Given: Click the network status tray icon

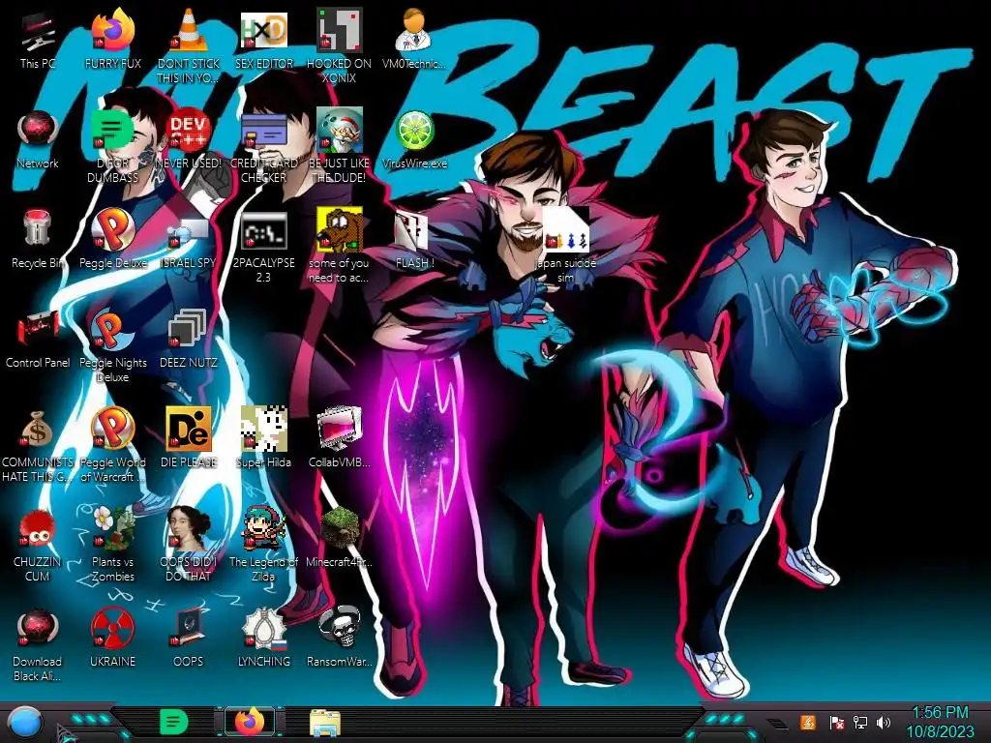Looking at the screenshot, I should [x=860, y=722].
